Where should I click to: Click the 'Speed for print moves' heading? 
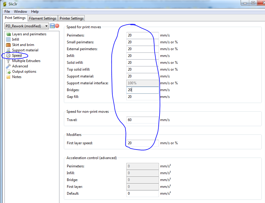click(x=84, y=27)
